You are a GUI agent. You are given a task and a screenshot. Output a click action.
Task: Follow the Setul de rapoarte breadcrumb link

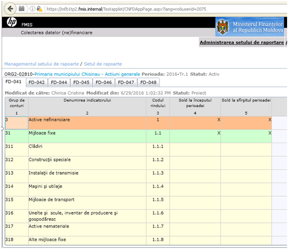click(103, 64)
